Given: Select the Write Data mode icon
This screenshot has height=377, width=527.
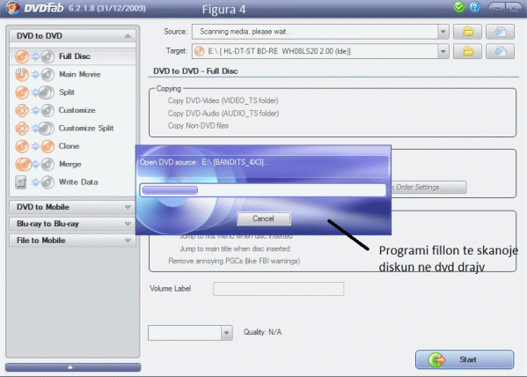Looking at the screenshot, I should 34,182.
